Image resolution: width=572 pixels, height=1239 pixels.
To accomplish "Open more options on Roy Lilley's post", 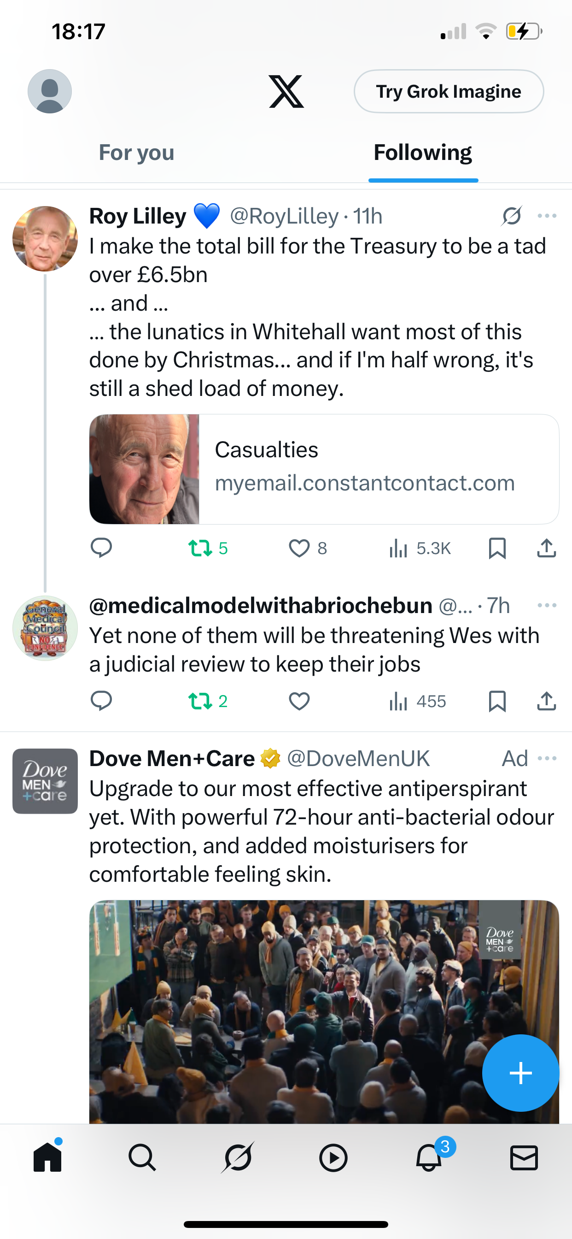I will [547, 216].
